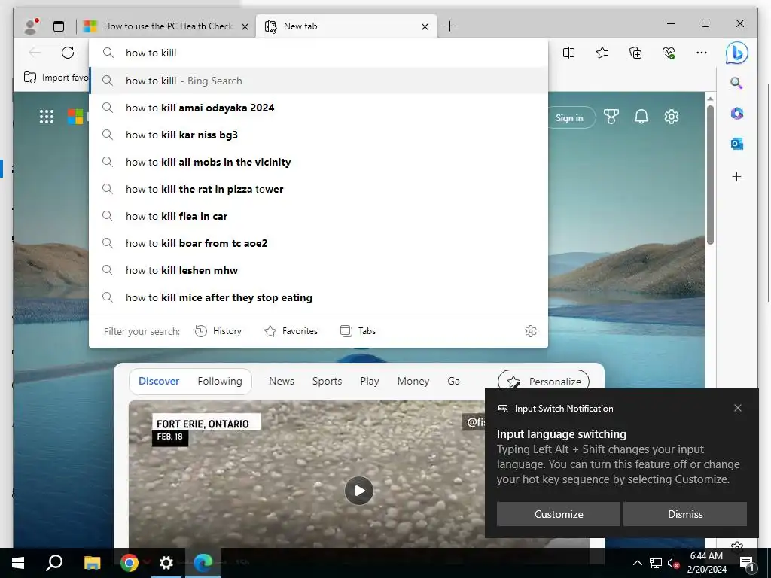The height and width of the screenshot is (578, 771).
Task: Open the News category
Action: pyautogui.click(x=282, y=381)
